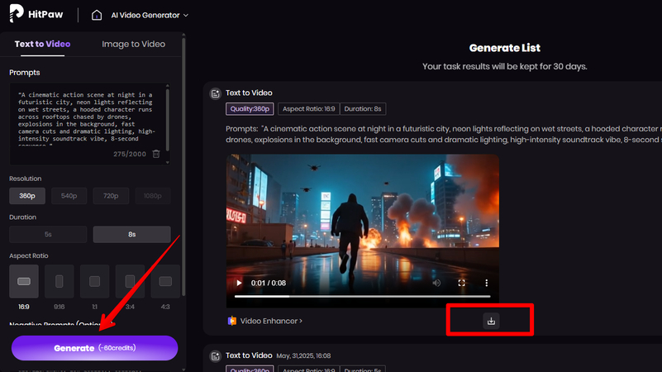Click the 0:01 / 0:08 time display
The height and width of the screenshot is (372, 662).
269,283
